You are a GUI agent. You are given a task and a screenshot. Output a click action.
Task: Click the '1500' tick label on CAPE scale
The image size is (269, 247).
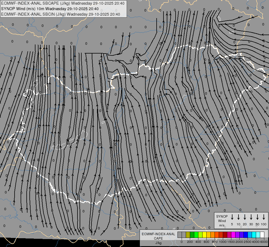[231, 242]
